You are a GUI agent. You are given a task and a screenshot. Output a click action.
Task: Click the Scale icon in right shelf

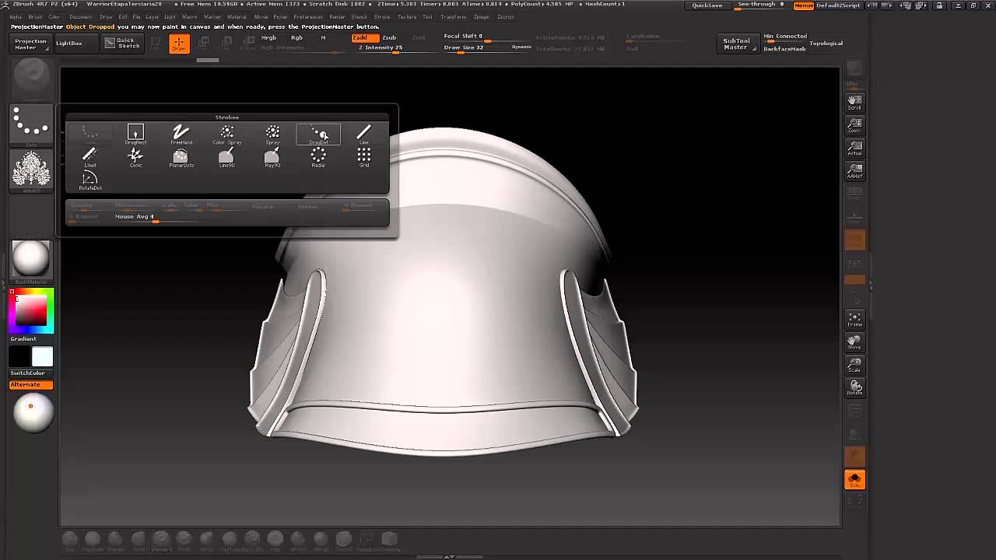(854, 365)
